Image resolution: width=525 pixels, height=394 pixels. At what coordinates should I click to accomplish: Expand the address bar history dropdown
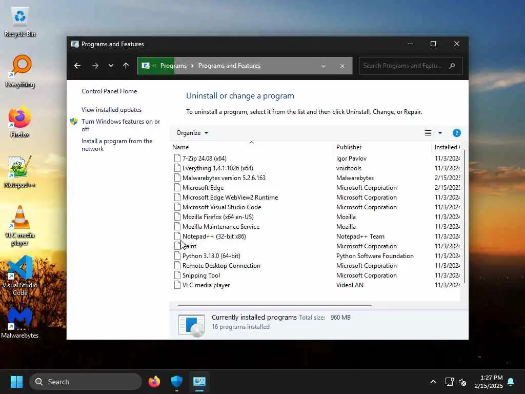[324, 66]
